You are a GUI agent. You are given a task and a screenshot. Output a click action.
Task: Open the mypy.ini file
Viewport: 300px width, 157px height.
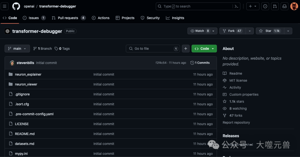point(21,154)
